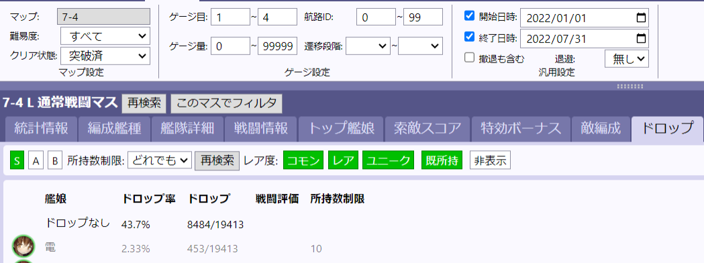704x263 pixels.
Task: Click the 8484/19413 drop count
Action: pos(215,224)
